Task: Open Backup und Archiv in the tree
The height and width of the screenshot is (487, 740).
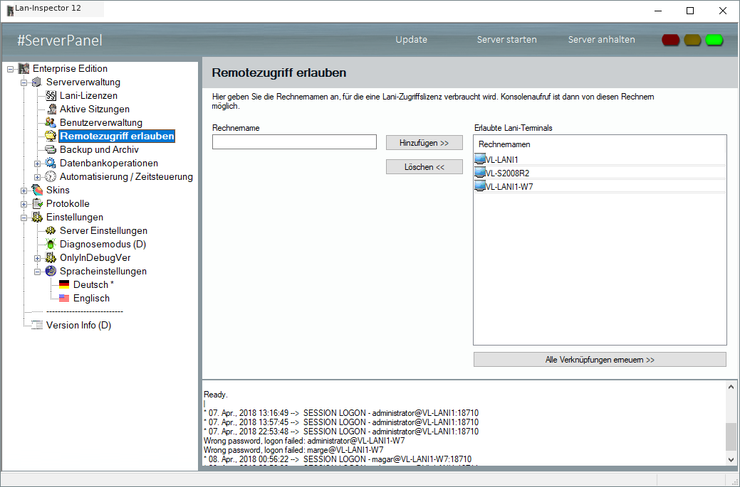Action: coord(99,150)
